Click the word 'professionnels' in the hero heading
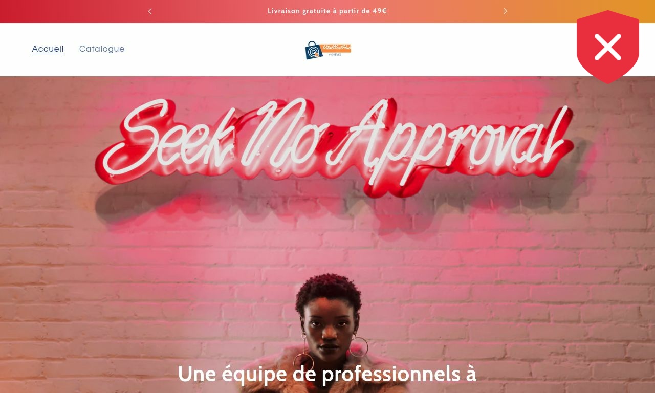This screenshot has width=655, height=393. pos(390,374)
